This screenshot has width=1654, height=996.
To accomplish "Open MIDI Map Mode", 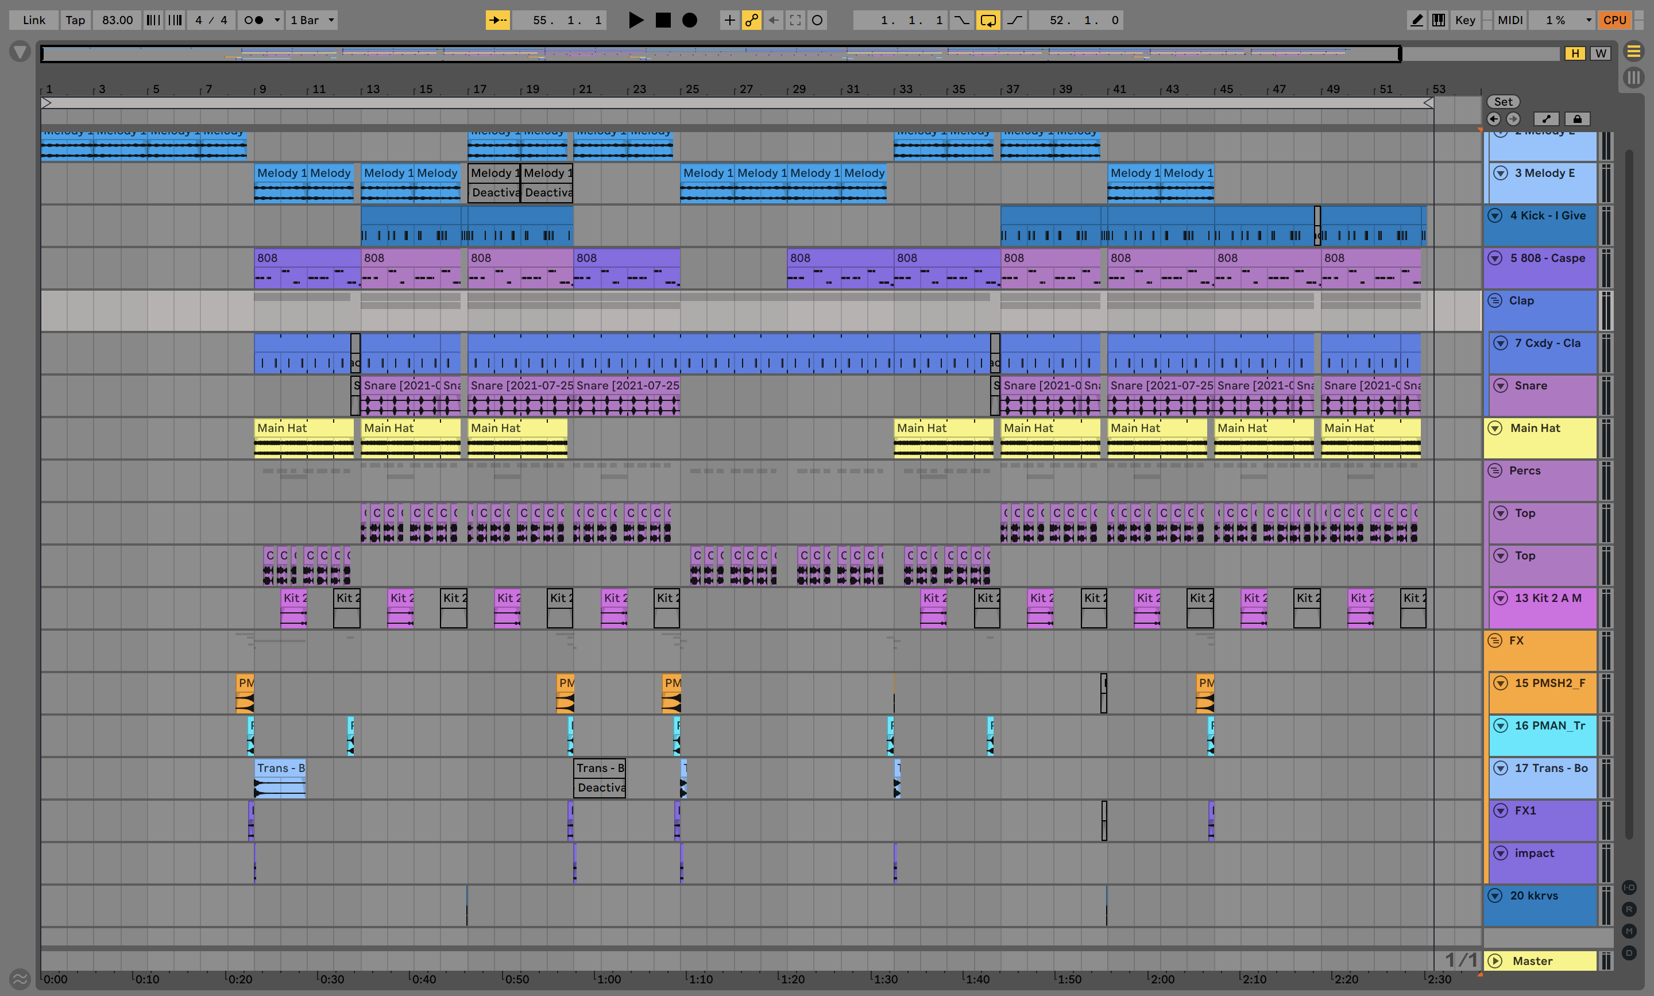I will click(x=1510, y=20).
